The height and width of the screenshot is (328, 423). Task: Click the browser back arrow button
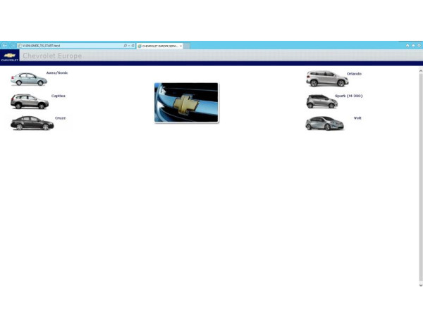coord(5,46)
